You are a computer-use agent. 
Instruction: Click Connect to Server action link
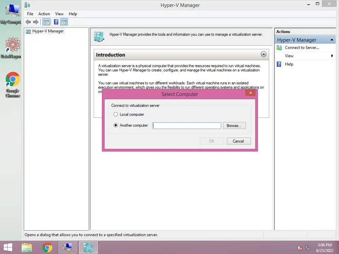[x=302, y=48]
